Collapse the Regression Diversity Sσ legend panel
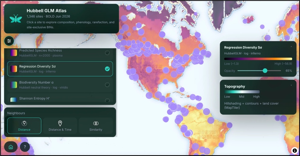The width and height of the screenshot is (300, 156). pos(291,47)
